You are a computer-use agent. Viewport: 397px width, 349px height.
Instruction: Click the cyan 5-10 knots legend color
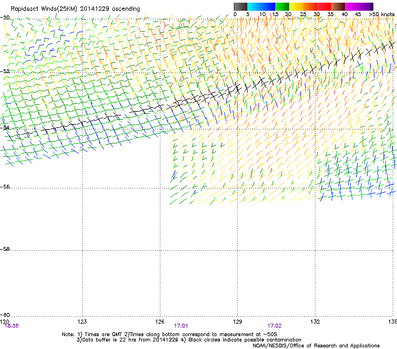click(x=254, y=6)
